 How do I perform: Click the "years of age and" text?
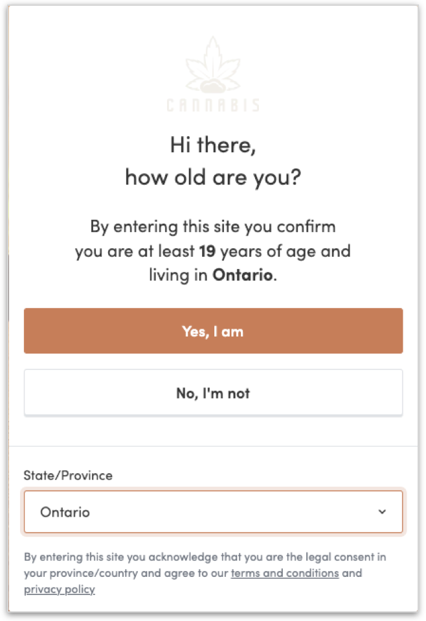285,251
